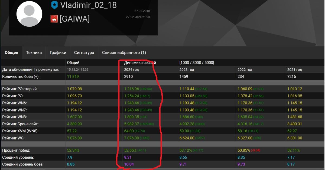Image resolution: width=325 pixels, height=170 pixels.
Task: Click the Рейтинг РЭ старый row label
Action: pyautogui.click(x=20, y=89)
